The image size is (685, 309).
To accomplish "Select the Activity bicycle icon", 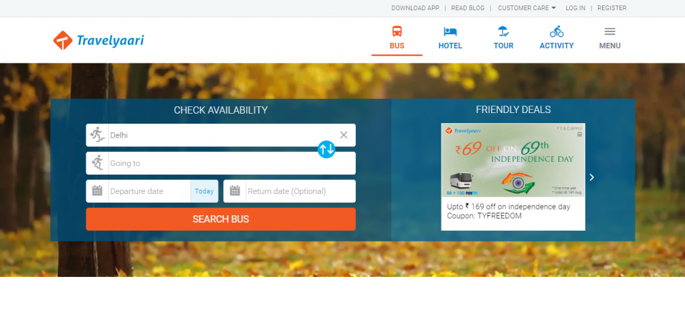I will [557, 31].
